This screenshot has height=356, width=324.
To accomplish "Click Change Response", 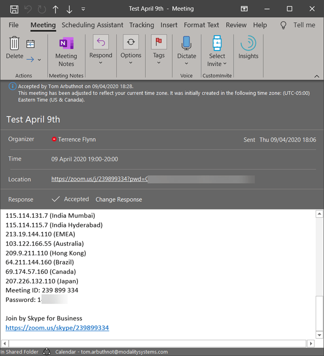I will 119,199.
